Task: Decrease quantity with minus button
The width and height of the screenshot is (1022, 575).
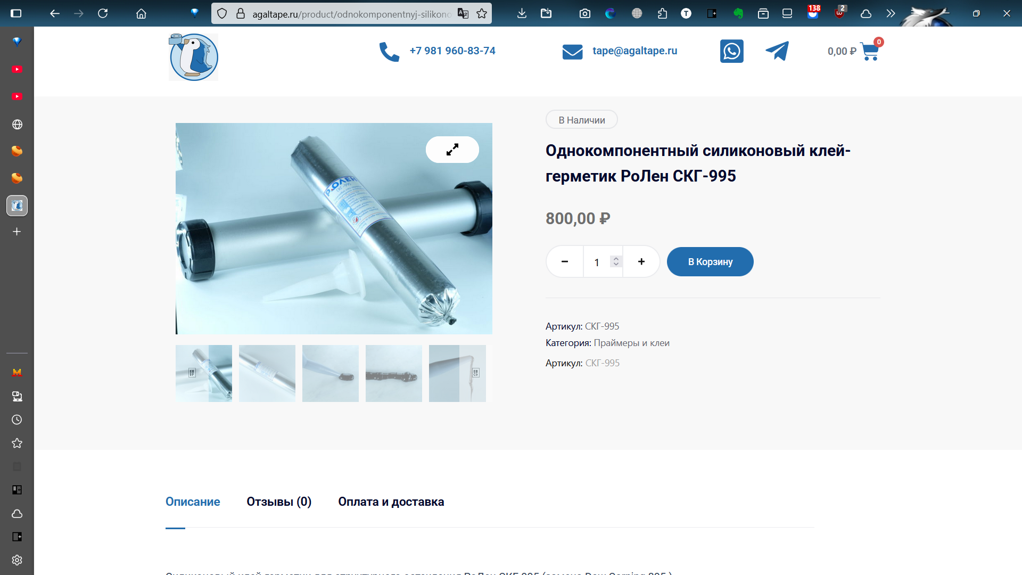Action: [565, 261]
